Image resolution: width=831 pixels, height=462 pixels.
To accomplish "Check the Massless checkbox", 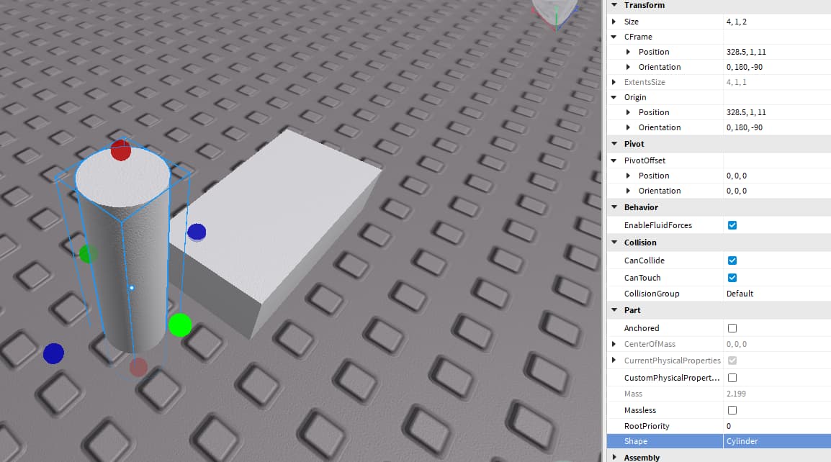I will click(x=732, y=409).
